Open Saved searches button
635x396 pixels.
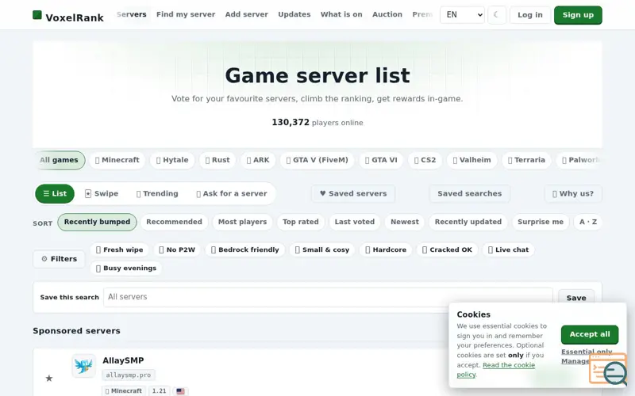tap(469, 193)
